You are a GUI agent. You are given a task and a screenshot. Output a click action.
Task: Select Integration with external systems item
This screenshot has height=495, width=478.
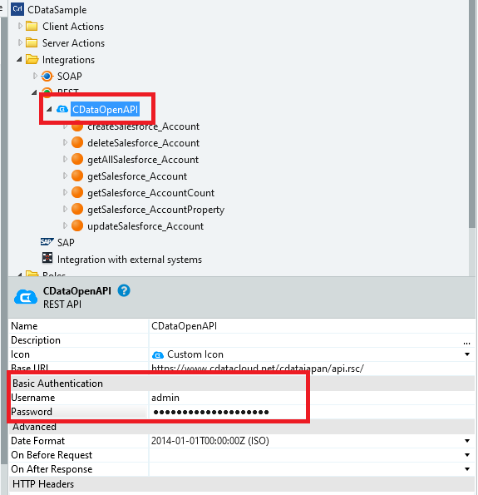pos(130,260)
